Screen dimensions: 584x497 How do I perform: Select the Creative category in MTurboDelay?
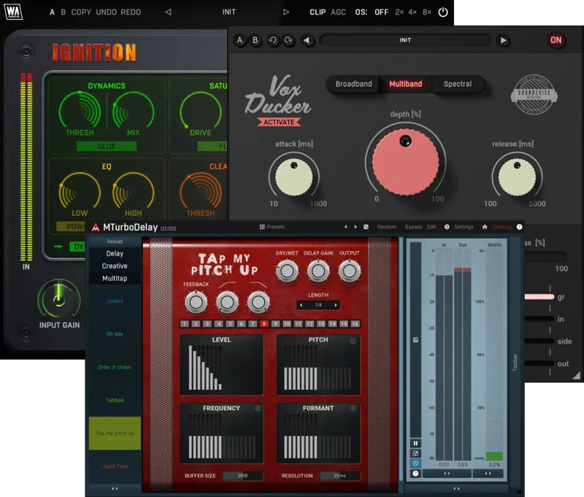pyautogui.click(x=115, y=266)
